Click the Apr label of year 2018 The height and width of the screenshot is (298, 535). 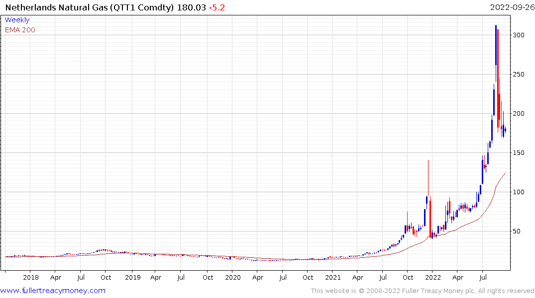(x=56, y=277)
